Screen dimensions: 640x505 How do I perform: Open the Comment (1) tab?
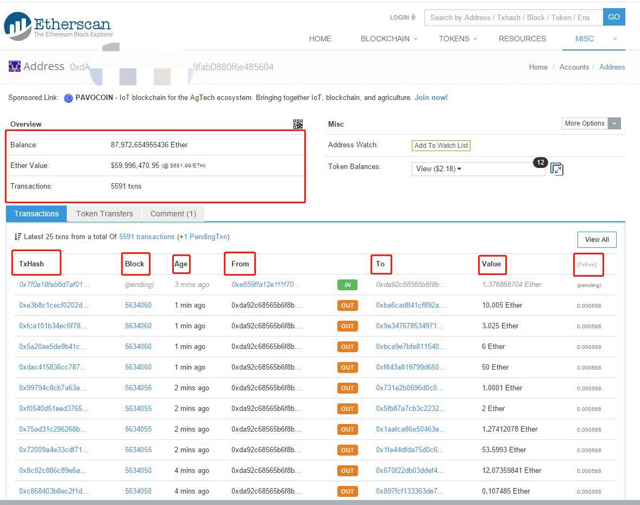tap(173, 214)
